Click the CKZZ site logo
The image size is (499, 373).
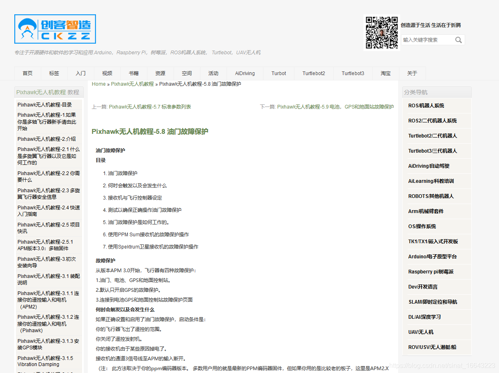point(55,29)
